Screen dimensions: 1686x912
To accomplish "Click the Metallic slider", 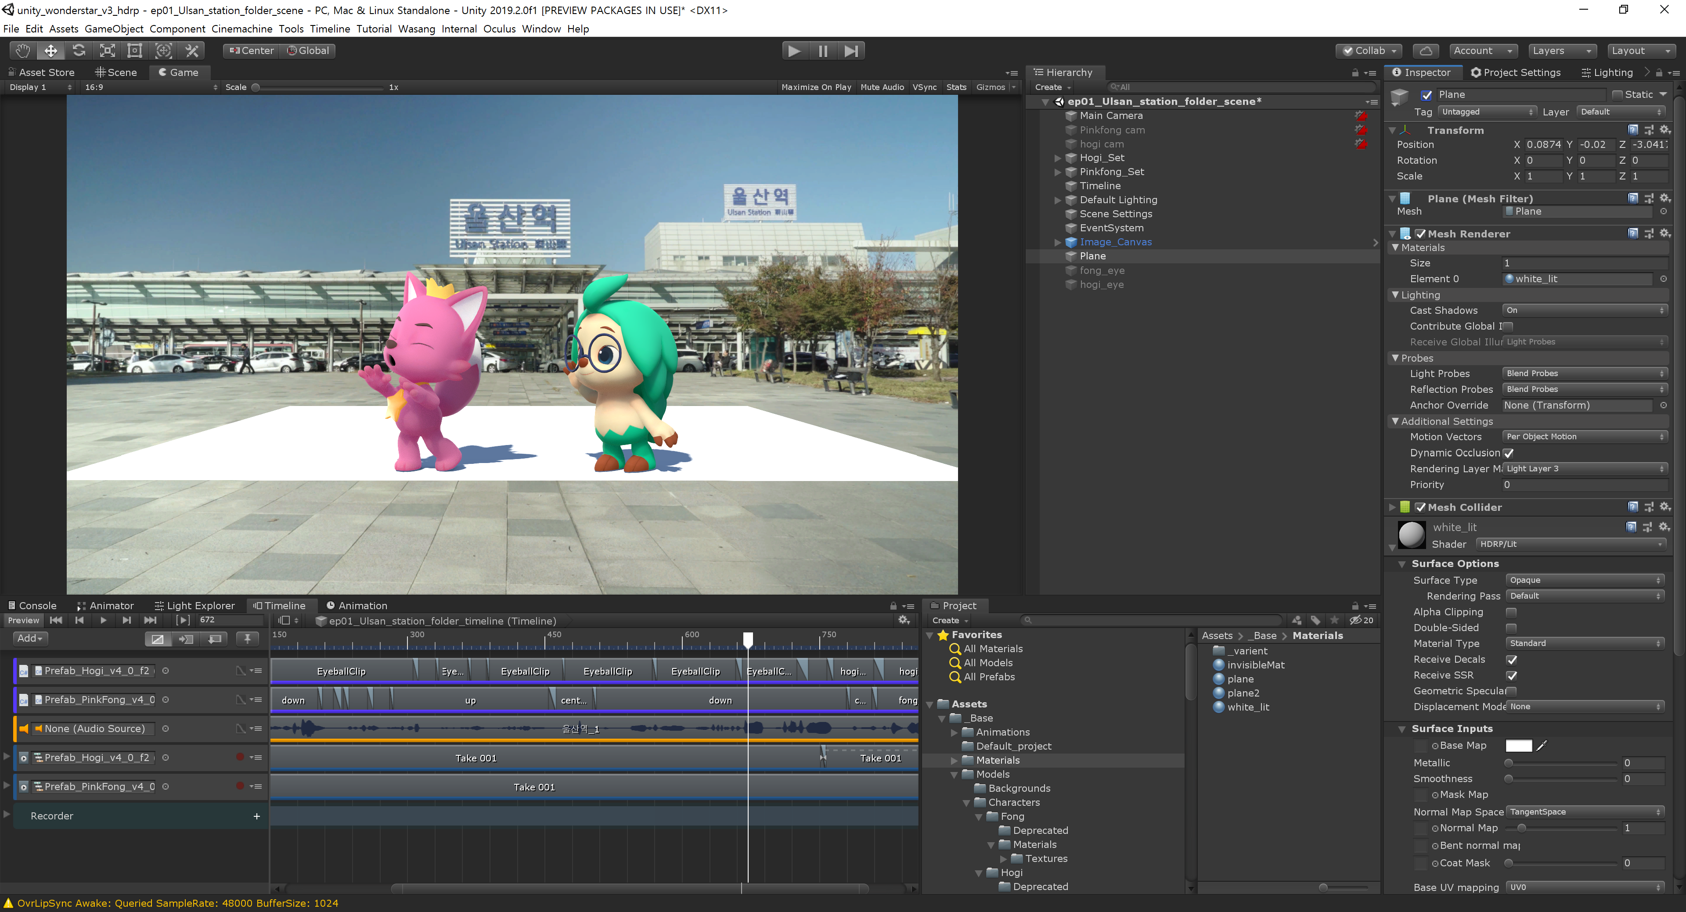I will [x=1562, y=763].
